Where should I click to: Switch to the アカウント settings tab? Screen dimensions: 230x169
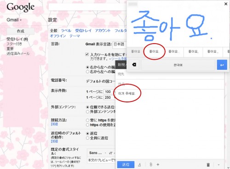103,31
